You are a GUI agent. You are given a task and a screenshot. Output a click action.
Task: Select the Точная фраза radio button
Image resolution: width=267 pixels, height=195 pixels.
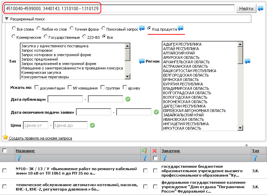pos(73,29)
